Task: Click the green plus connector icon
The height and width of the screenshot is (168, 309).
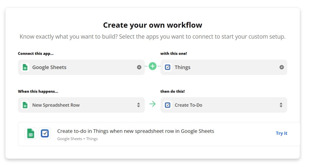Action: (x=152, y=66)
